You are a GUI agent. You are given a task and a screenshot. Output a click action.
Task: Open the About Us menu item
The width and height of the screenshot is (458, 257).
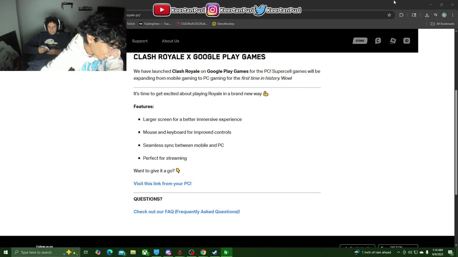170,41
